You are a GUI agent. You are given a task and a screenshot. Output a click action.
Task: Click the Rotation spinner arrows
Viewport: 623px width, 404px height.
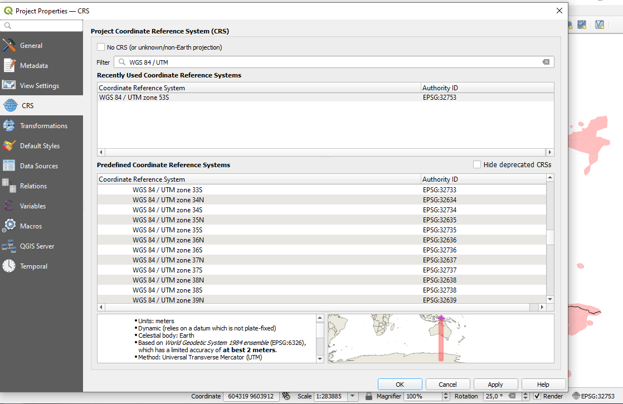click(x=525, y=396)
